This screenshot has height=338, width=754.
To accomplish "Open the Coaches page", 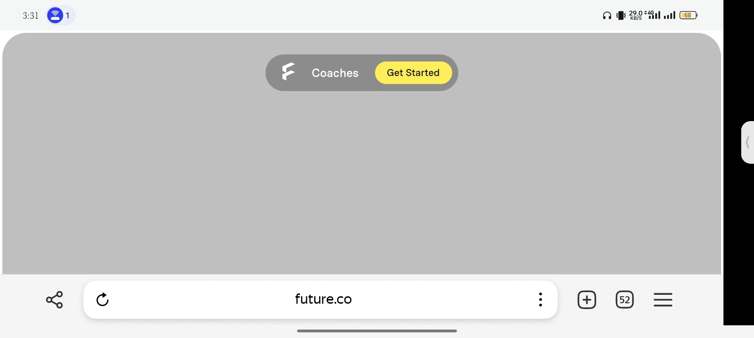I will tap(335, 73).
